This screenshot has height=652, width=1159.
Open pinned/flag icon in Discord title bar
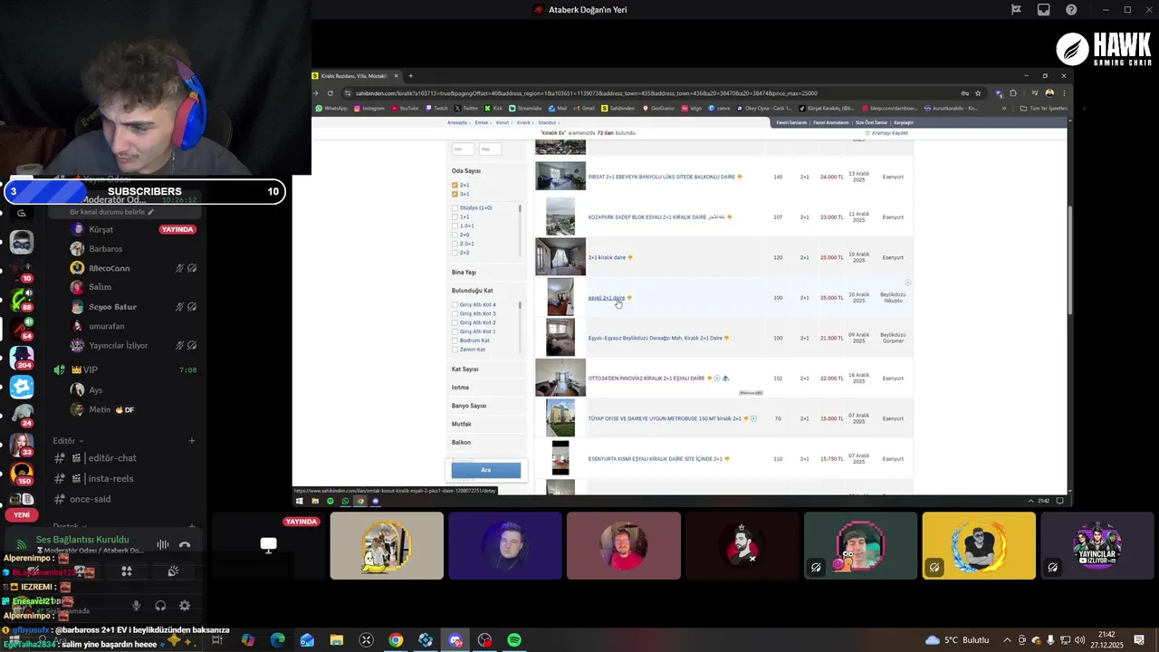point(1016,10)
